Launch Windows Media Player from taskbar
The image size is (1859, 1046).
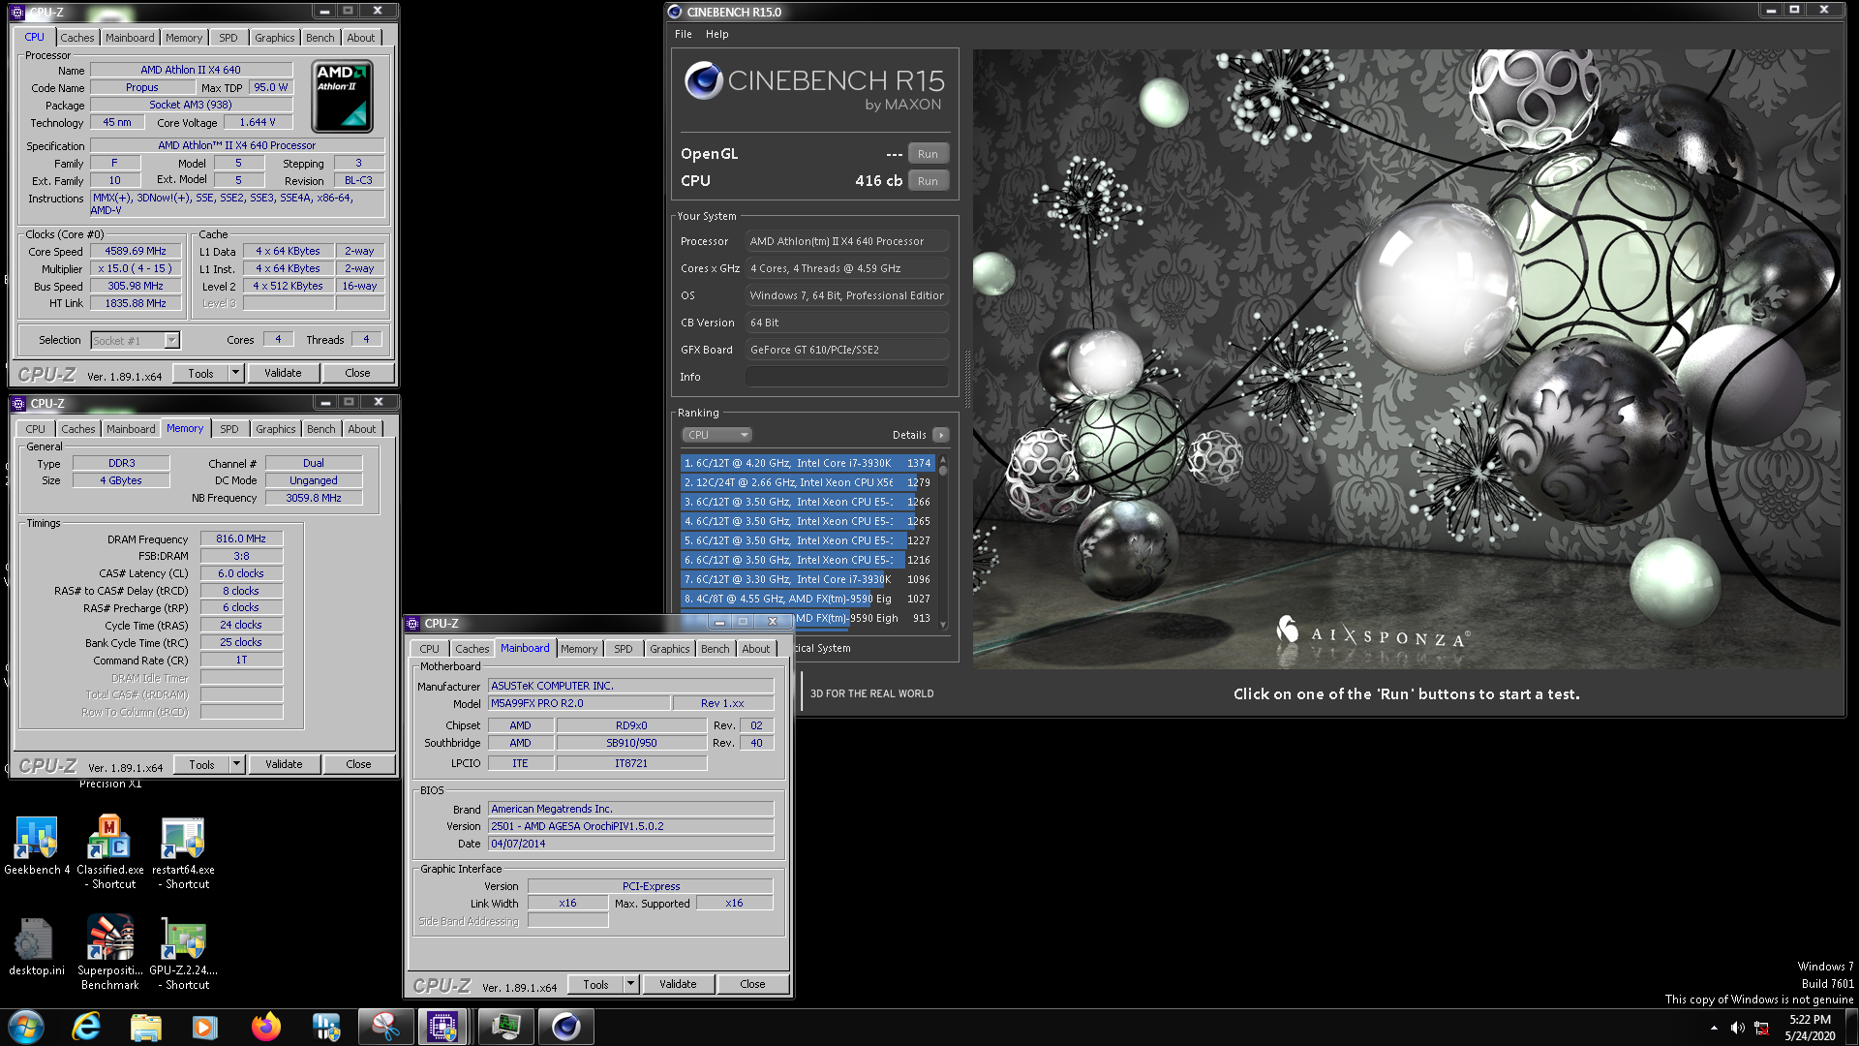204,1027
